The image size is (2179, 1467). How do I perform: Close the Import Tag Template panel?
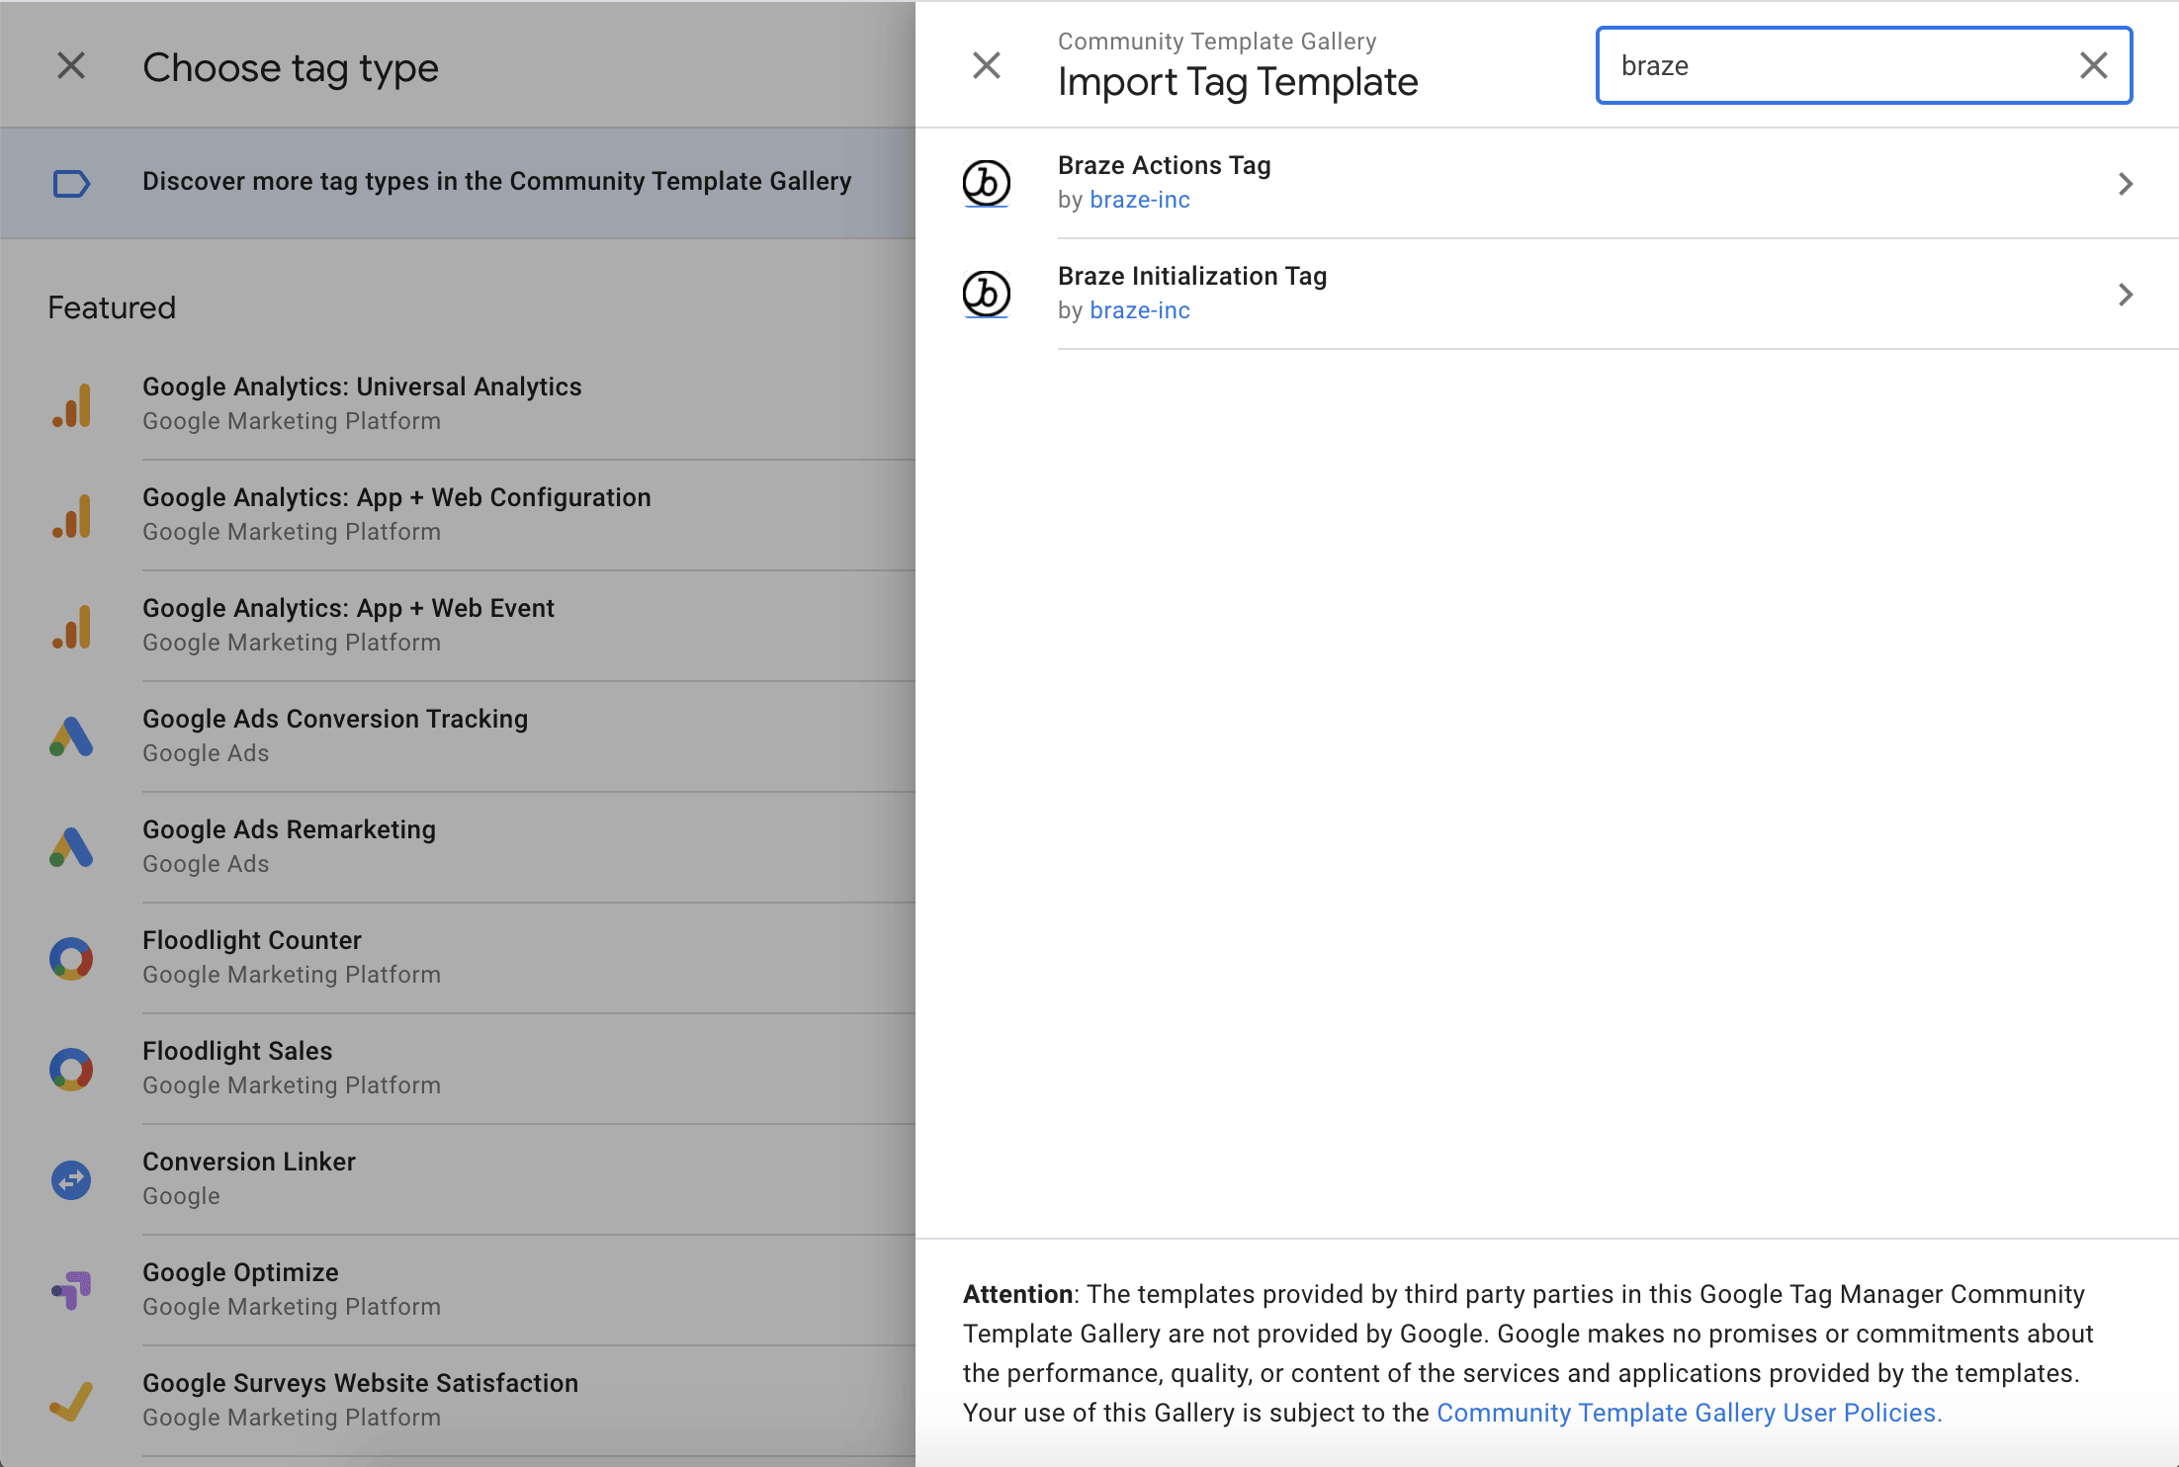tap(987, 65)
